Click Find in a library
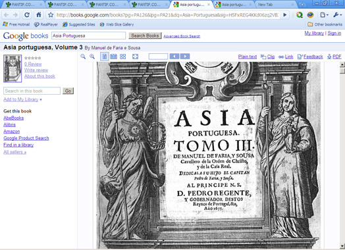345x250 pixels. click(18, 145)
